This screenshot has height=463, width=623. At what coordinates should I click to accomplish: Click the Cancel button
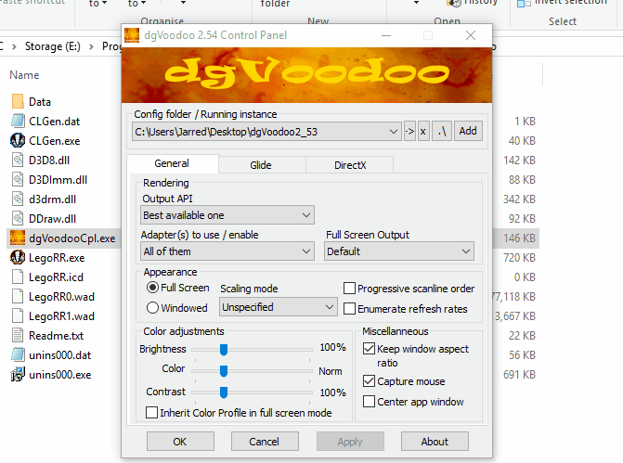(x=265, y=442)
